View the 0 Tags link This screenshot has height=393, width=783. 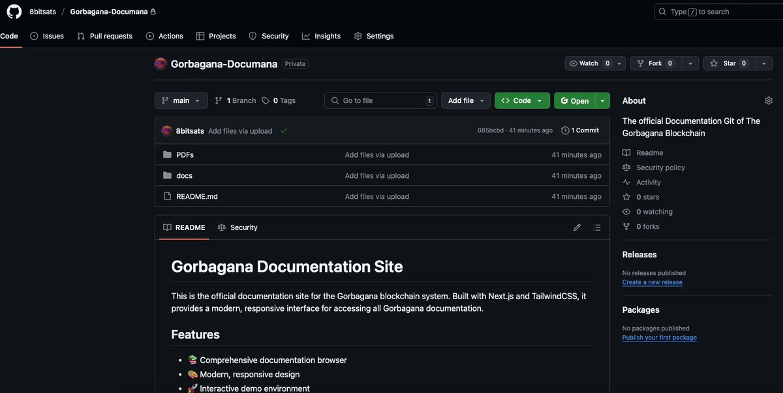click(279, 100)
